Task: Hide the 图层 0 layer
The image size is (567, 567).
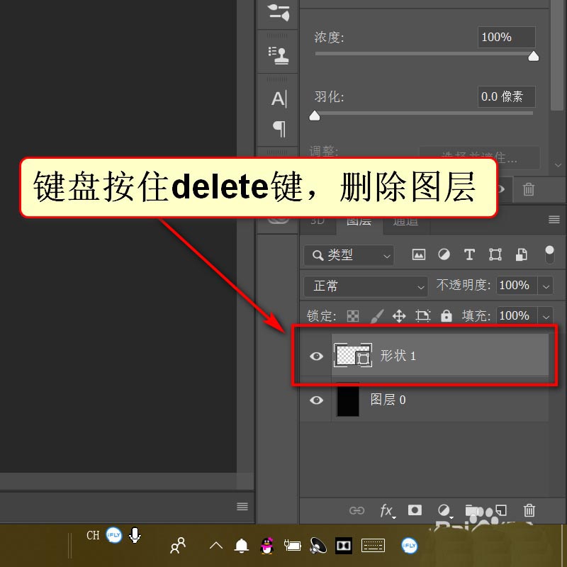Action: tap(315, 400)
